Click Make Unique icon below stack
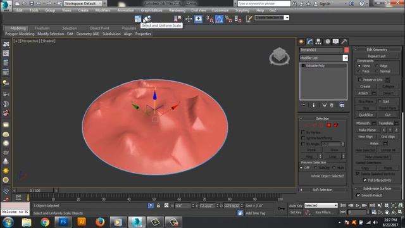Image resolution: width=405 pixels, height=228 pixels. pos(325,105)
